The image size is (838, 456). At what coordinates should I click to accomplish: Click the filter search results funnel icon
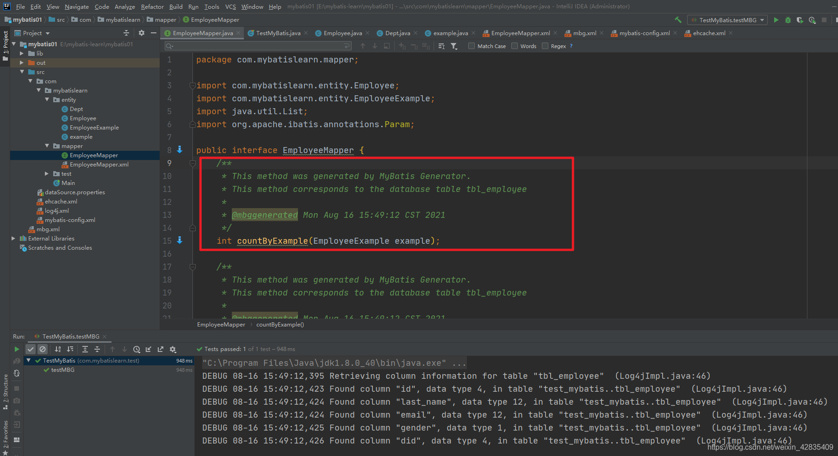(x=454, y=46)
